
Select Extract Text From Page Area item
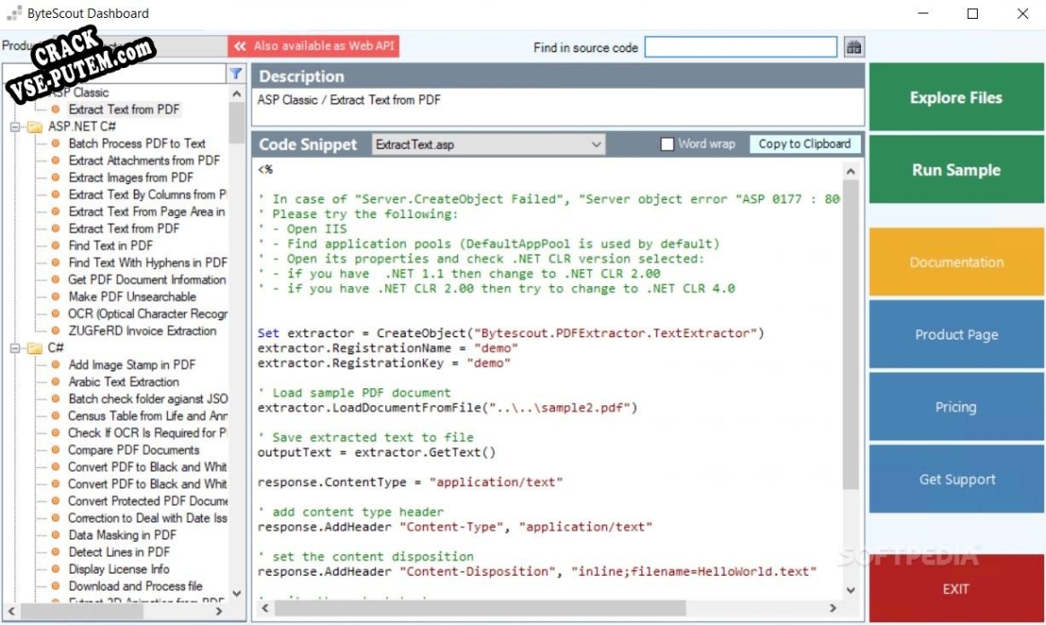pos(146,212)
